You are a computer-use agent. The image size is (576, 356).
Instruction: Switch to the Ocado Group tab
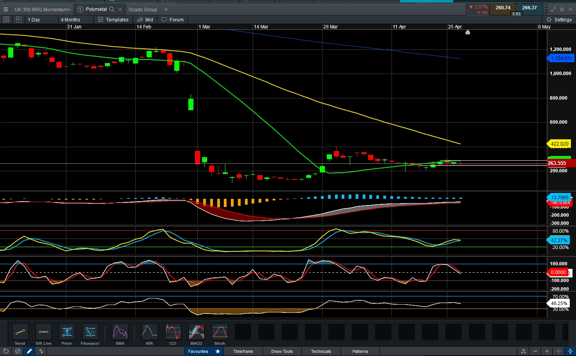[x=143, y=9]
